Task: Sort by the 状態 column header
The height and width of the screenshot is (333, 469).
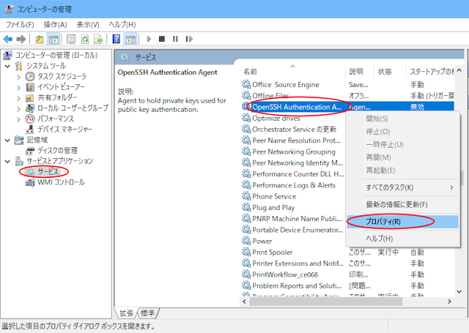Action: [x=389, y=72]
